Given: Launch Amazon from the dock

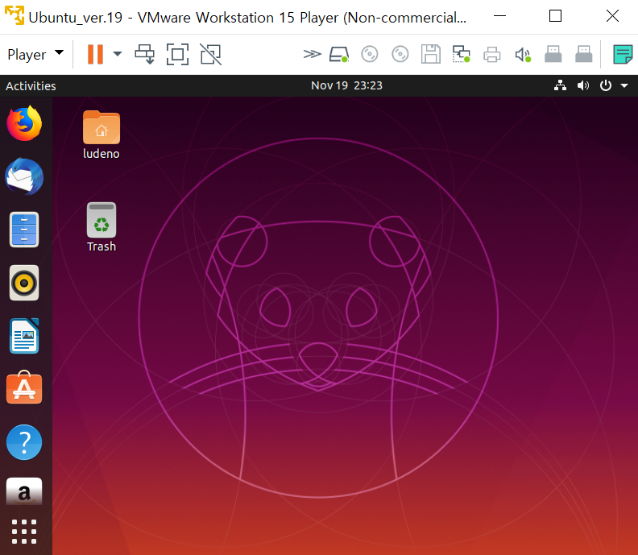Looking at the screenshot, I should click(24, 491).
